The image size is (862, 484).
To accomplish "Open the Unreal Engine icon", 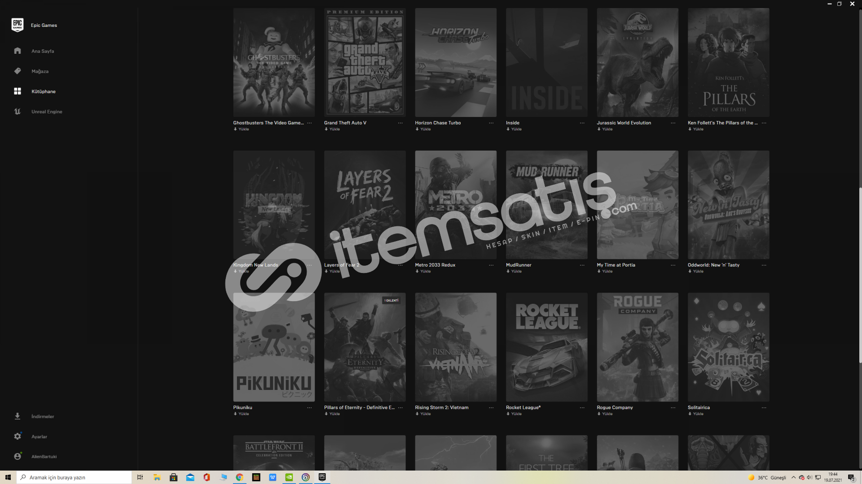I will (x=18, y=111).
